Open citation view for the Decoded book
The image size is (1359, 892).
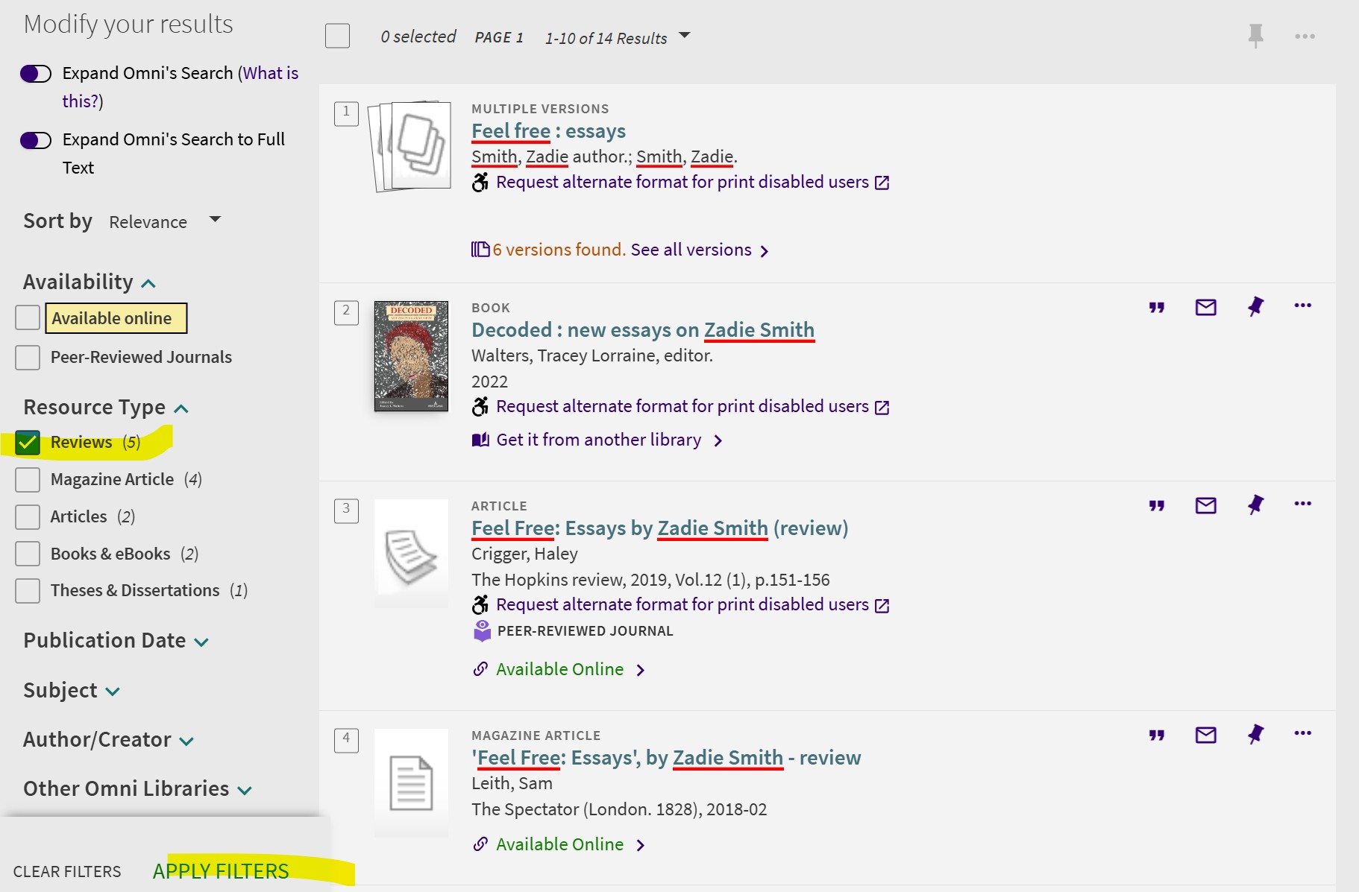point(1157,306)
